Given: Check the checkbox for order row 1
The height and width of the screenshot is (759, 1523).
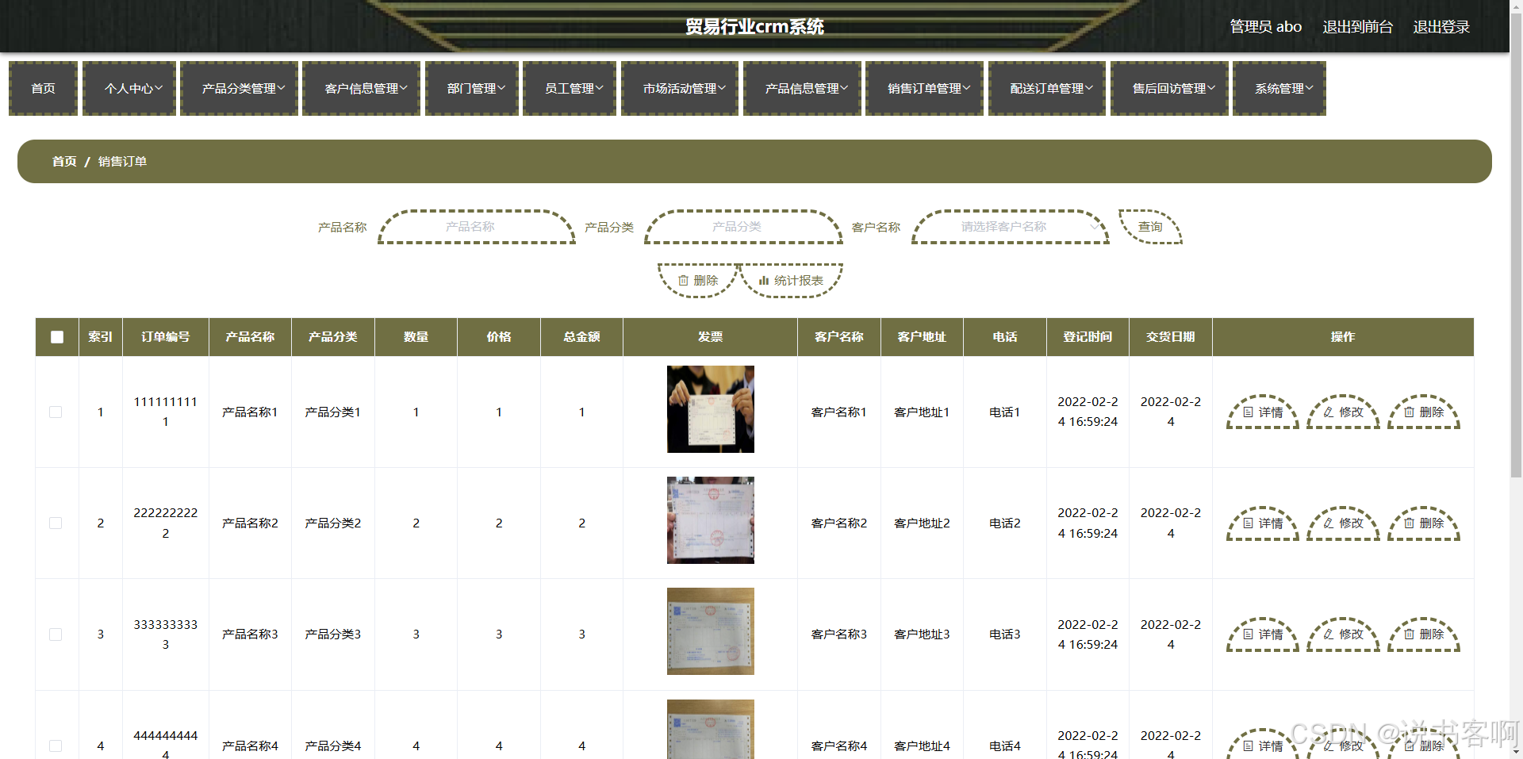Looking at the screenshot, I should [56, 412].
